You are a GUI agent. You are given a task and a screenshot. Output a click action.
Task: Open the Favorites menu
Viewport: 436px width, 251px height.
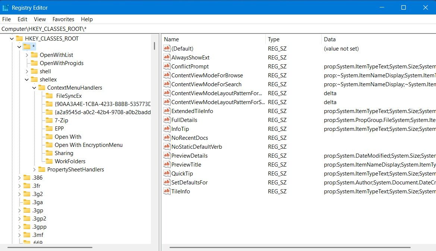(63, 19)
